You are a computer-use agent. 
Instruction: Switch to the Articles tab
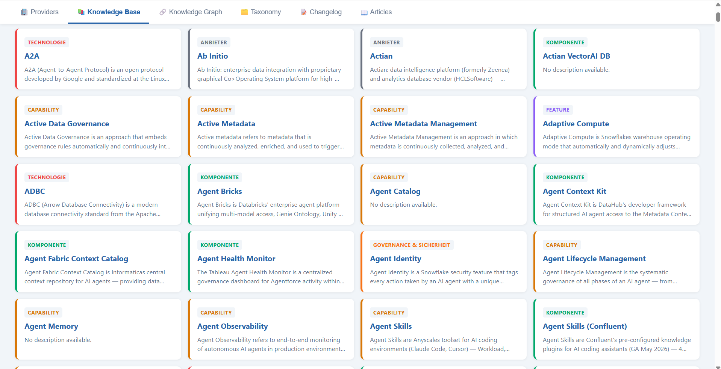click(x=376, y=12)
